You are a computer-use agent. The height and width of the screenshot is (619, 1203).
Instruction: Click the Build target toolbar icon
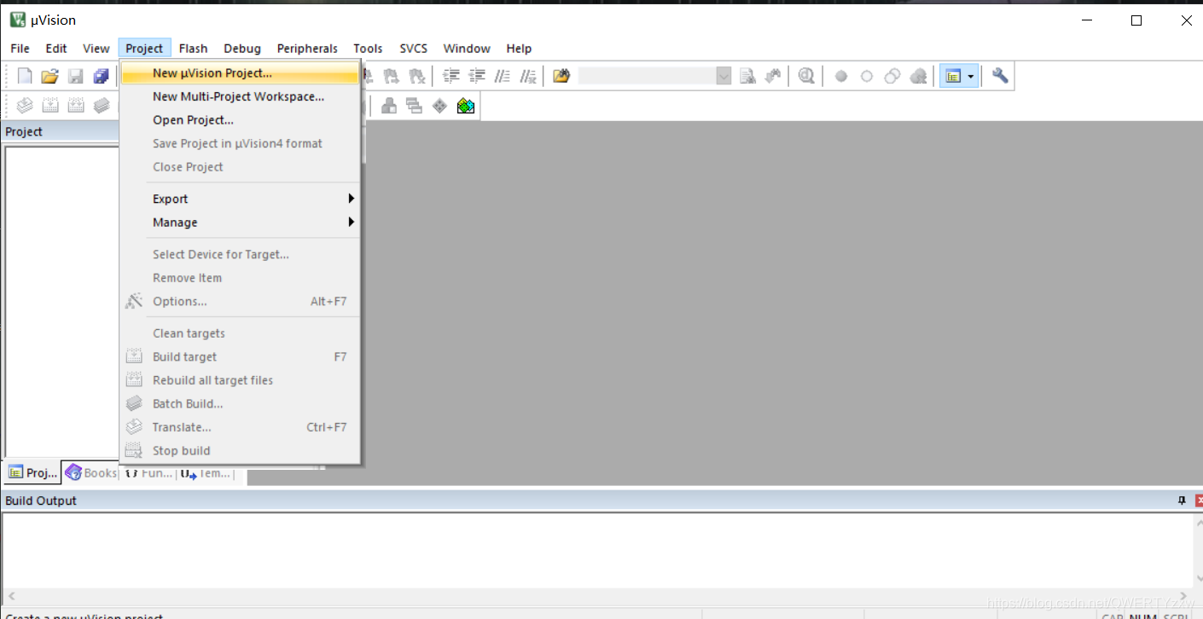coord(50,105)
